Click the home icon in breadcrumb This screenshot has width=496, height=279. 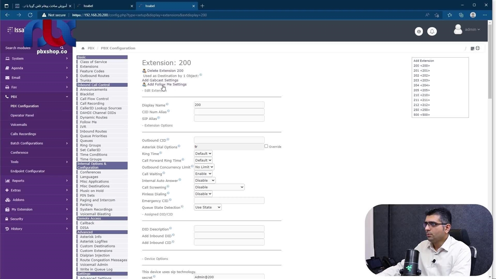click(83, 48)
